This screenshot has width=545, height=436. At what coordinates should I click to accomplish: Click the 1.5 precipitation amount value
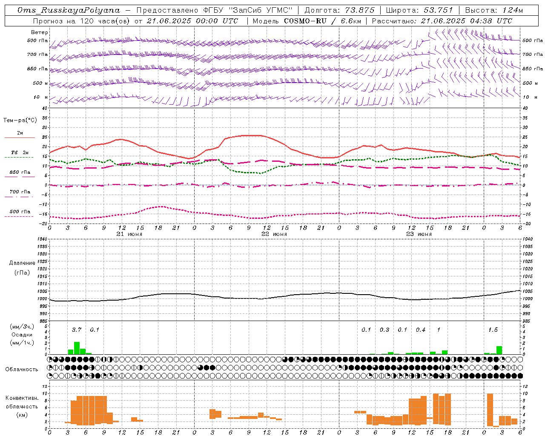coord(493,330)
